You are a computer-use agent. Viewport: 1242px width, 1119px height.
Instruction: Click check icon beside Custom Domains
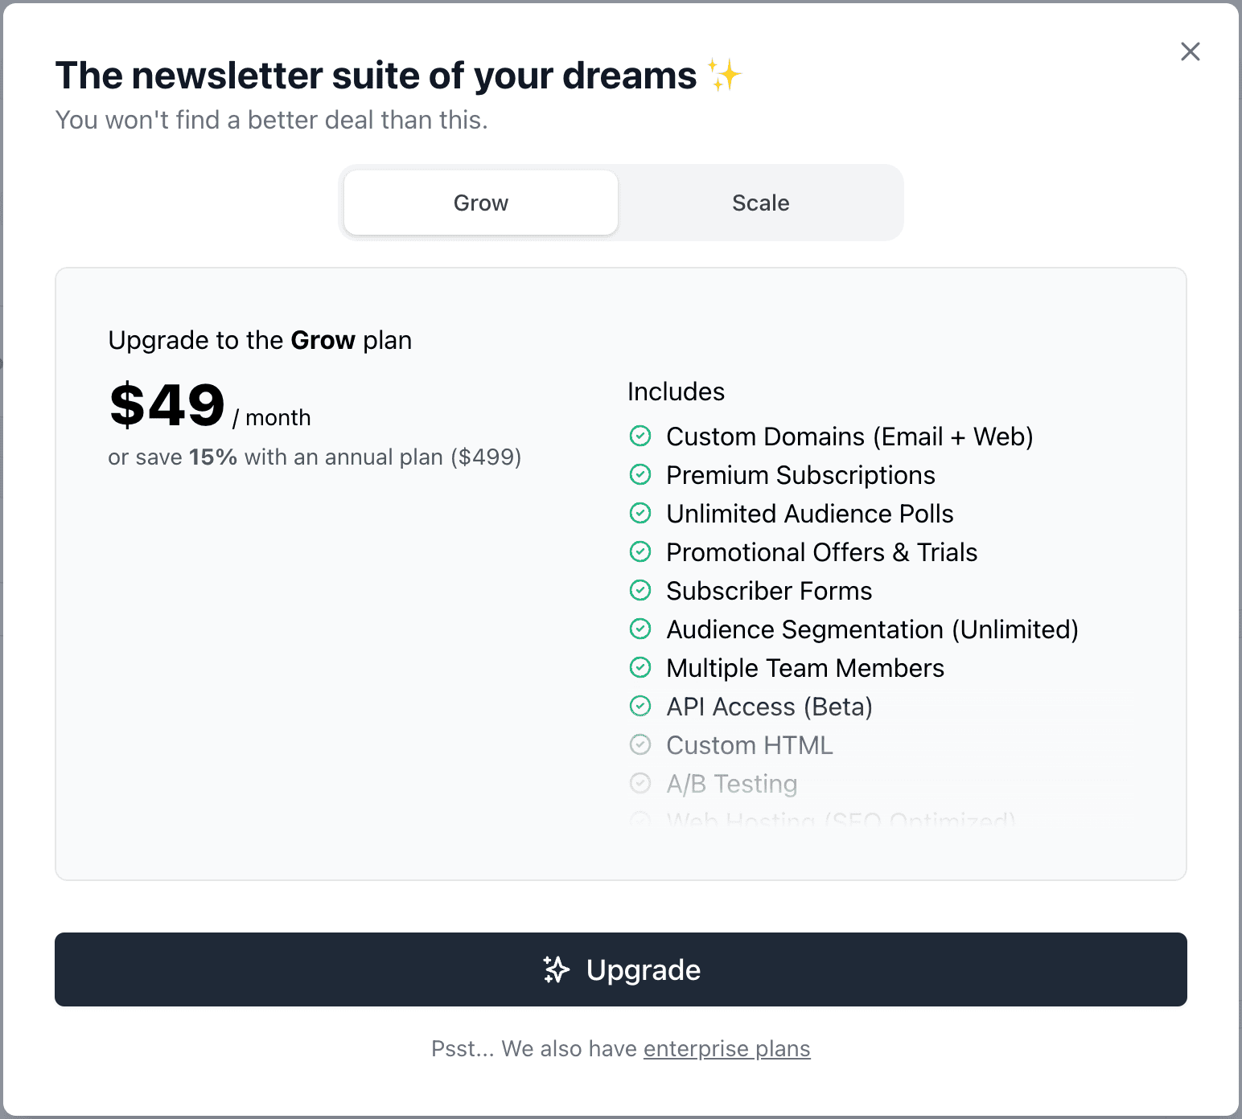pos(640,436)
